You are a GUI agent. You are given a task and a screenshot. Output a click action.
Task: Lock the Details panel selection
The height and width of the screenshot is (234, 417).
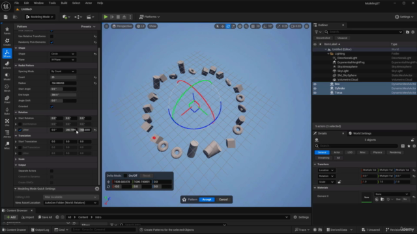pyautogui.click(x=412, y=140)
